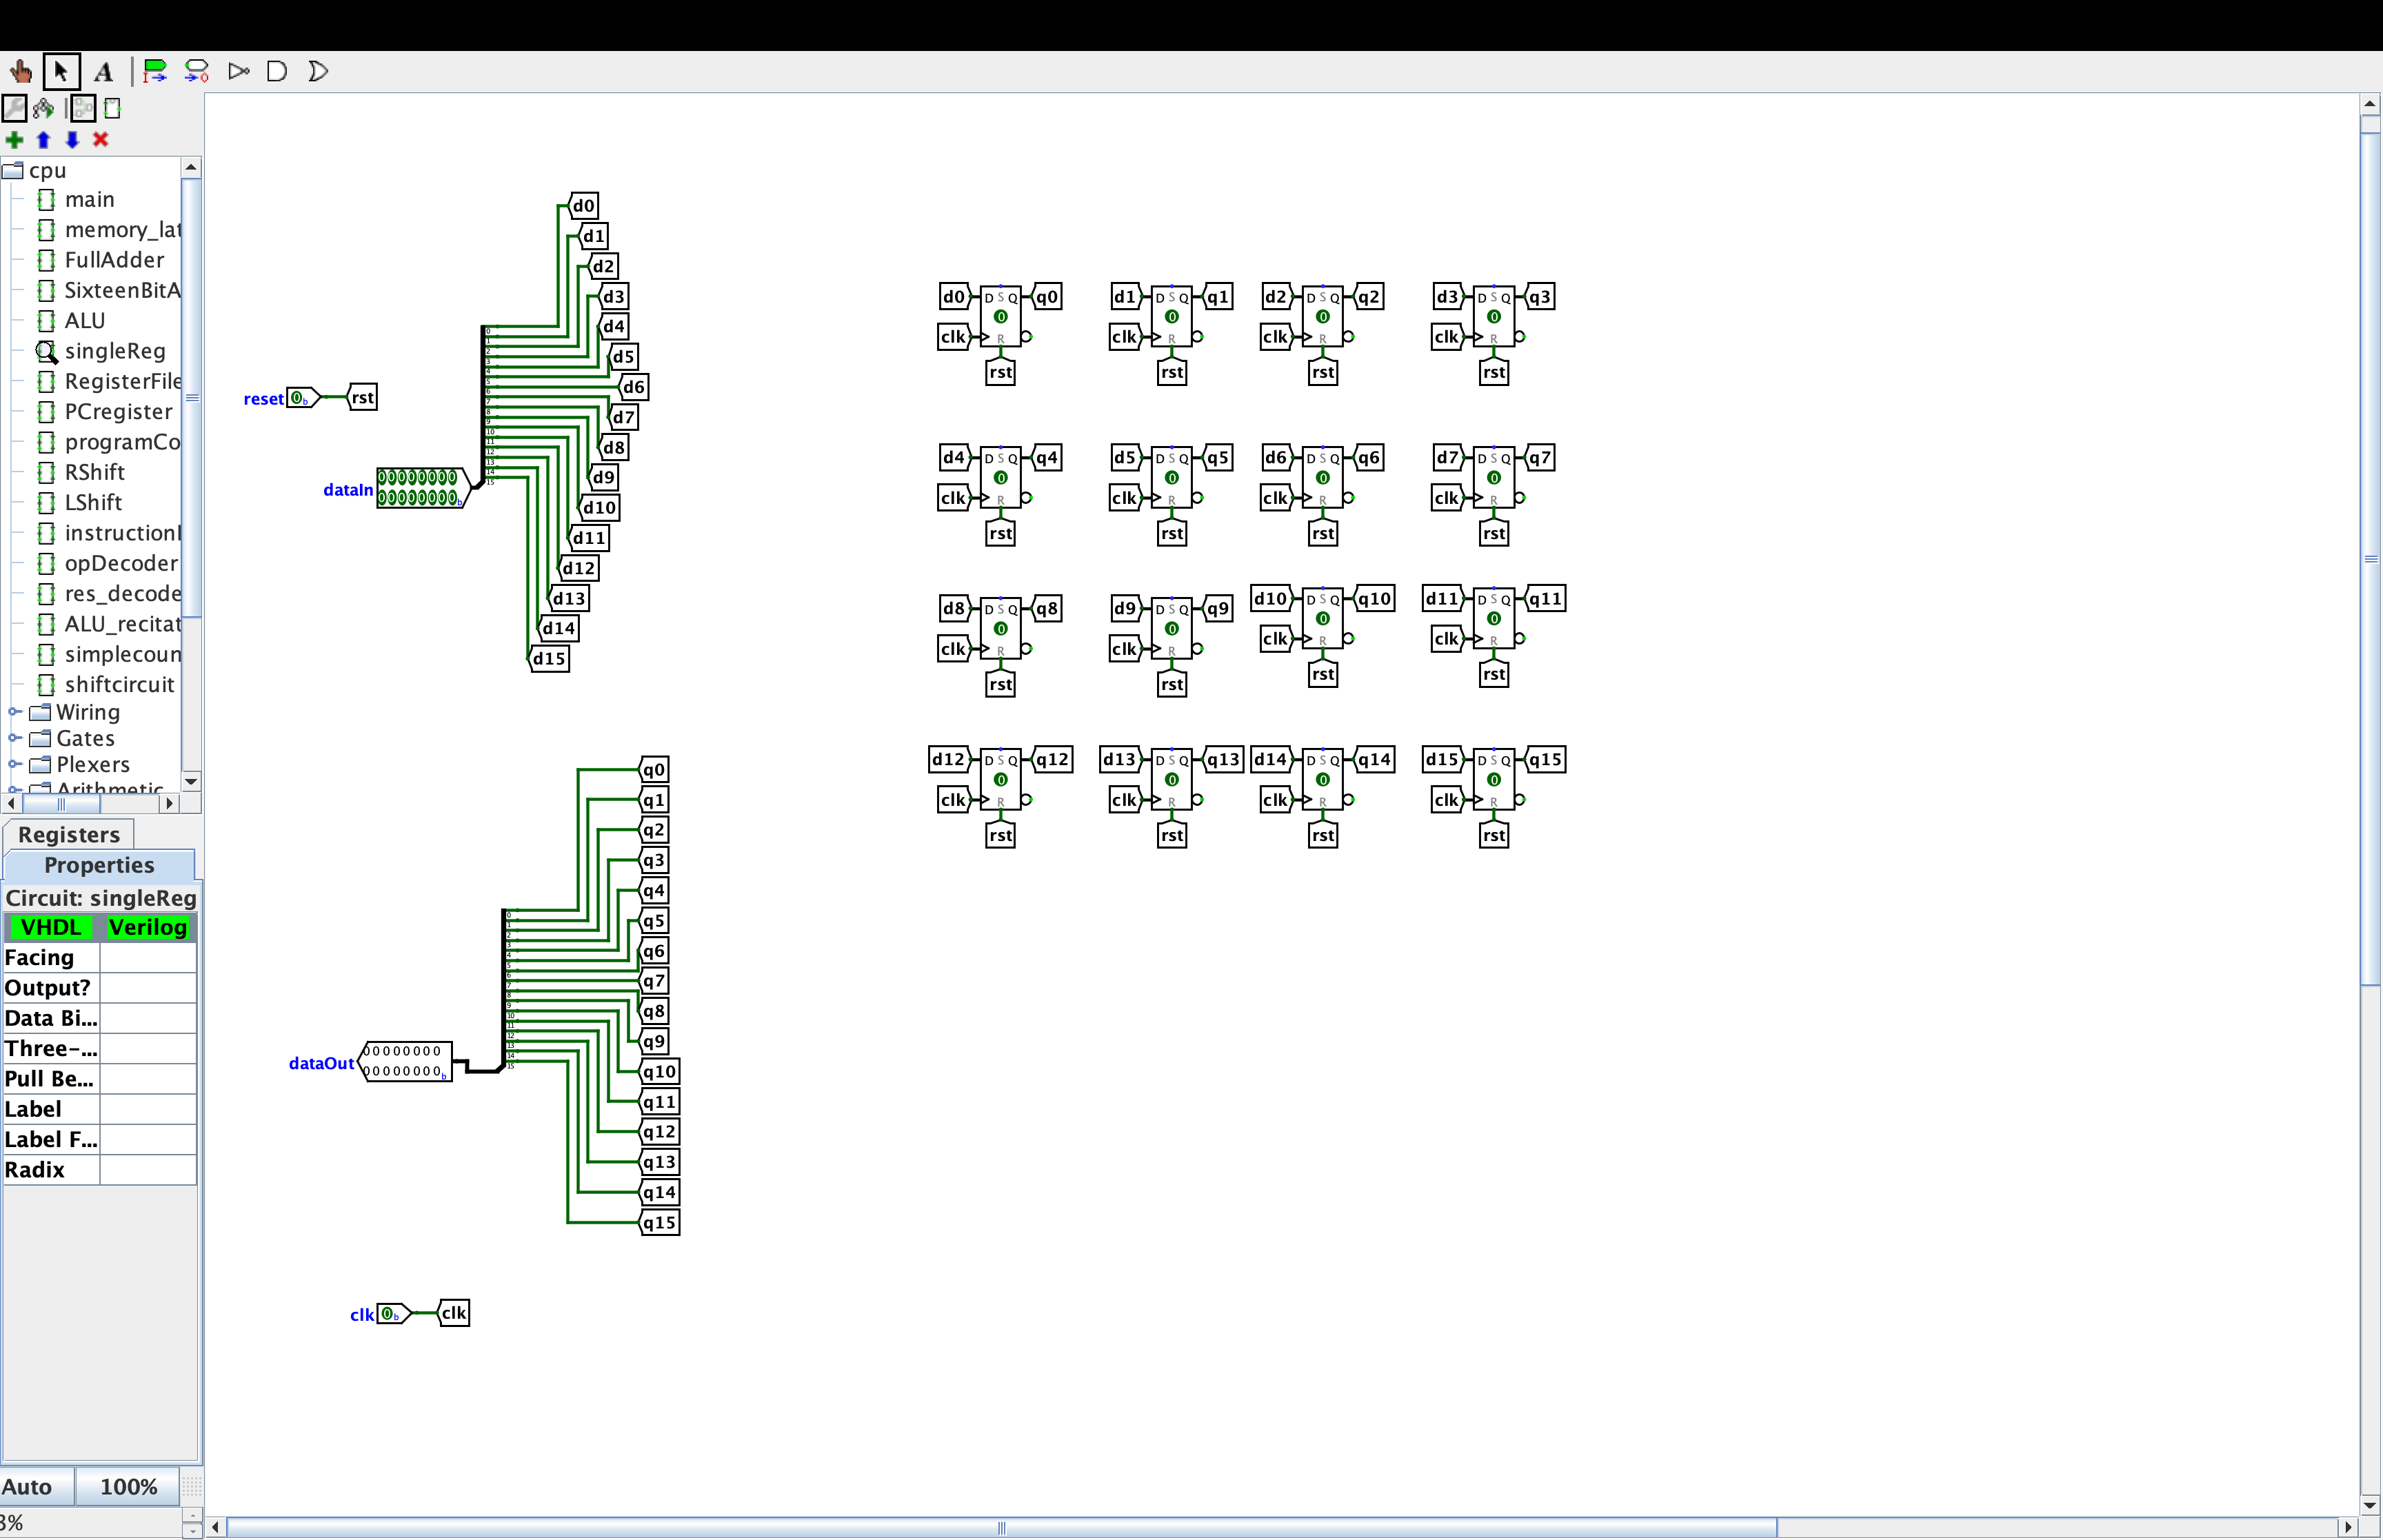2383x1540 pixels.
Task: Click the 100% zoom button
Action: [128, 1486]
